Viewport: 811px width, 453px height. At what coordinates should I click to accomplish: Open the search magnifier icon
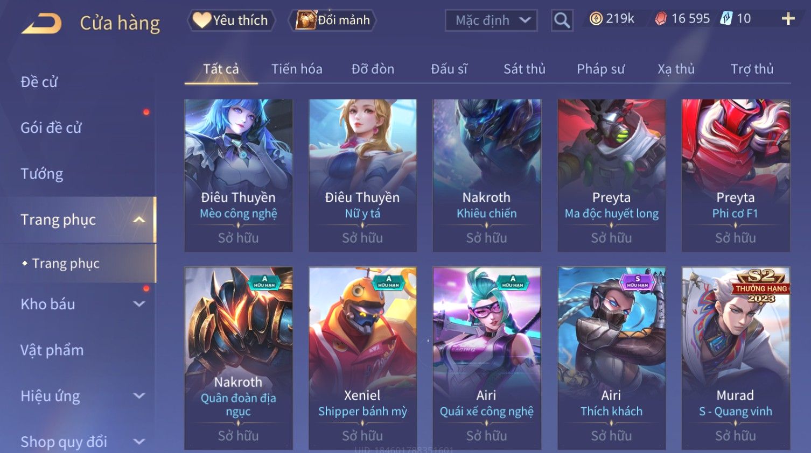click(x=562, y=20)
